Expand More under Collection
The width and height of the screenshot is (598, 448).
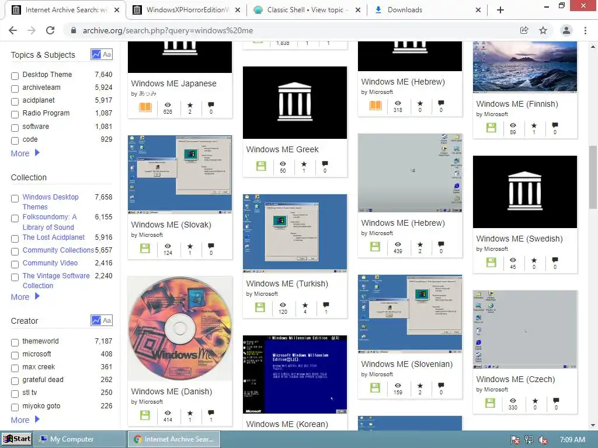click(25, 297)
